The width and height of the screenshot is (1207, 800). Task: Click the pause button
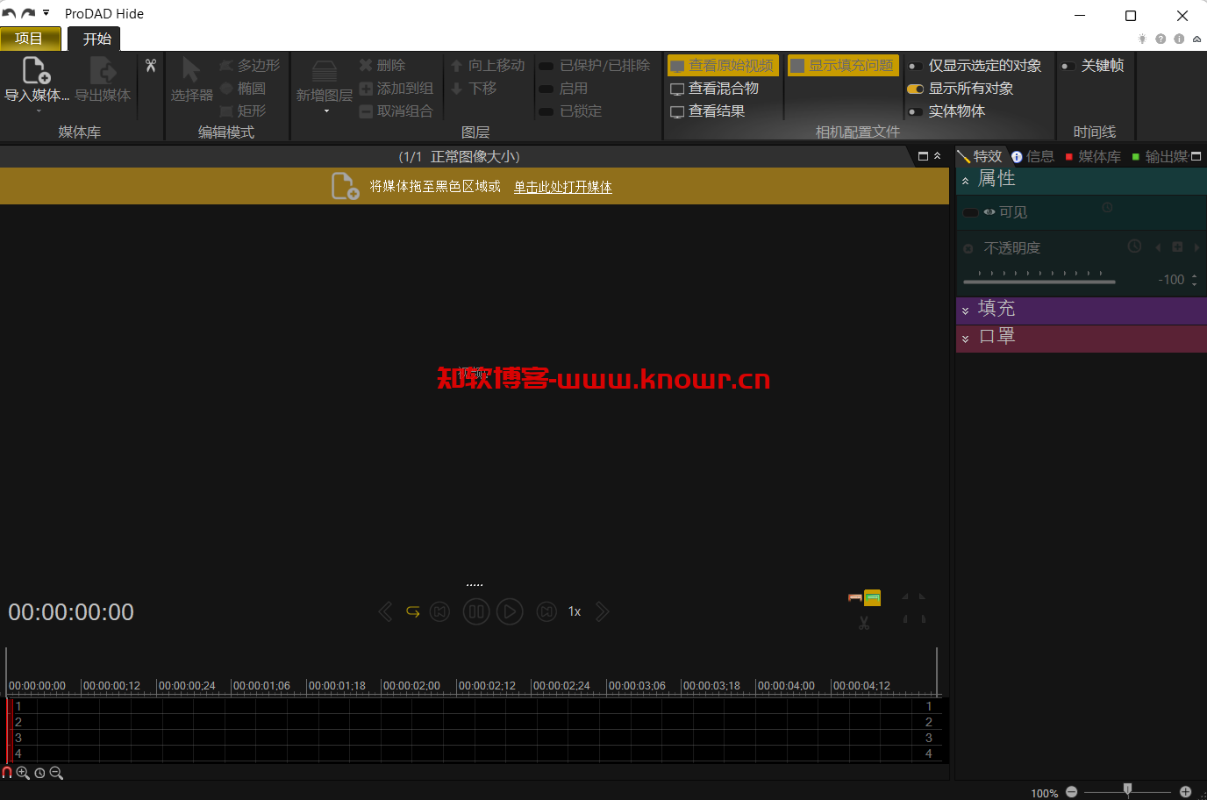(476, 611)
